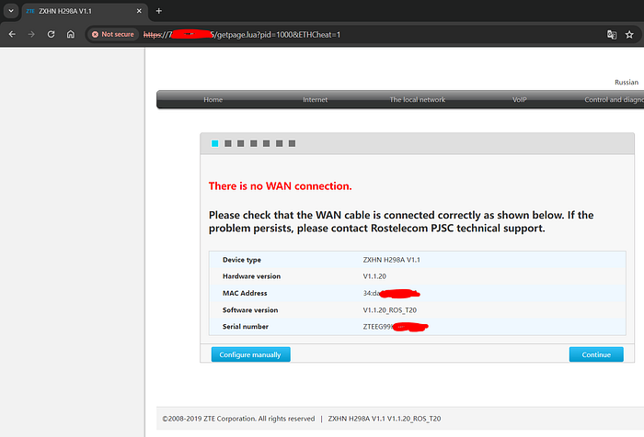Click the browser forward arrow

pos(31,35)
